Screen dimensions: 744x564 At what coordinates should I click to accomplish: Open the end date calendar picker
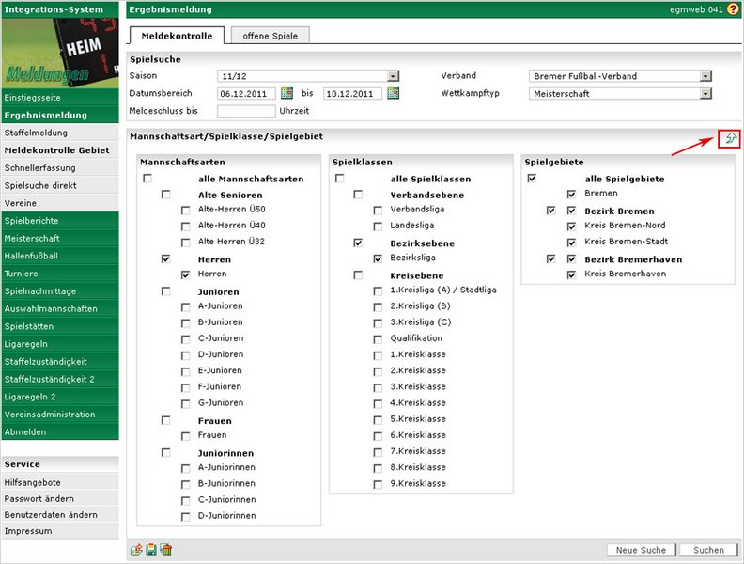[394, 93]
